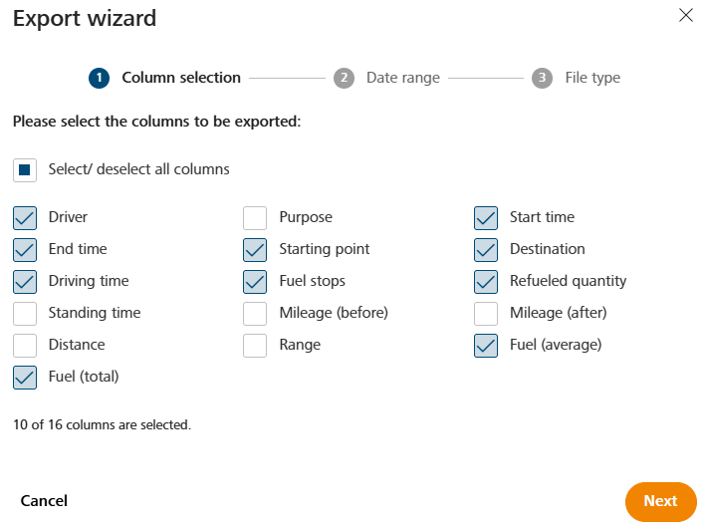Uncheck the Starting point column
The image size is (707, 529).
click(x=255, y=250)
